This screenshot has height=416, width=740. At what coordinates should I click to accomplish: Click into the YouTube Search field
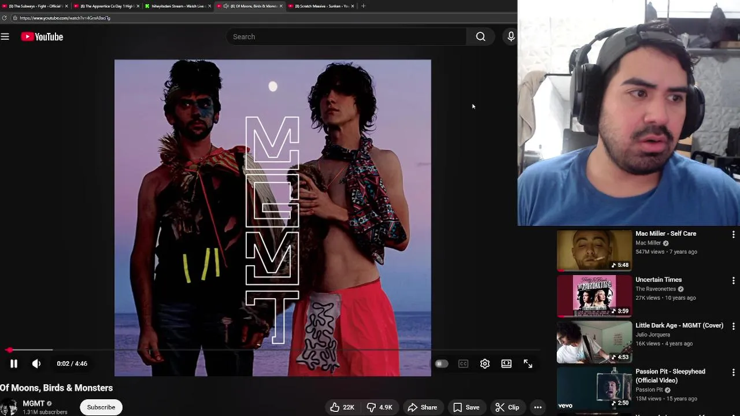(x=347, y=37)
